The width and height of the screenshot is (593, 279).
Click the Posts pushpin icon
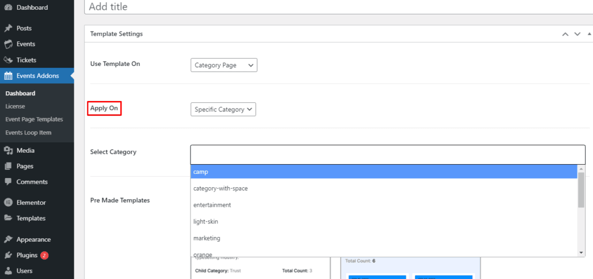pyautogui.click(x=8, y=28)
